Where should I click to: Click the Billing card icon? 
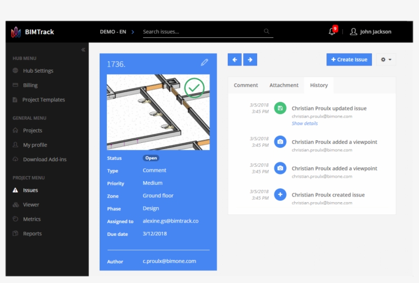click(x=15, y=85)
